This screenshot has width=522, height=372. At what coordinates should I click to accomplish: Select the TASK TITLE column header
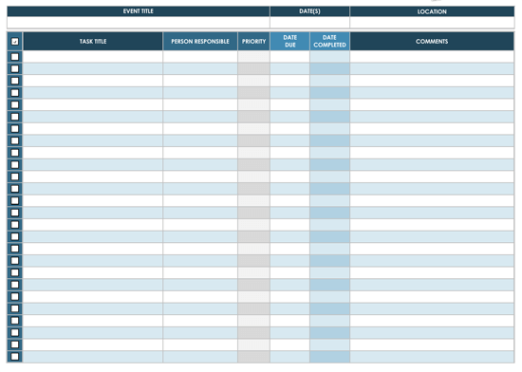tap(93, 41)
